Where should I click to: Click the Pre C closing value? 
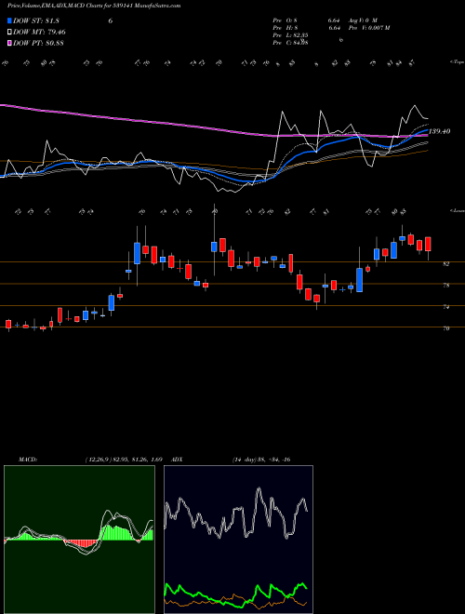tap(291, 42)
